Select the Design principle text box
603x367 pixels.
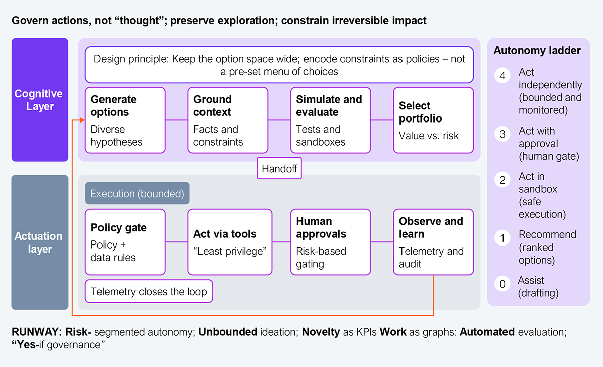[x=279, y=65]
